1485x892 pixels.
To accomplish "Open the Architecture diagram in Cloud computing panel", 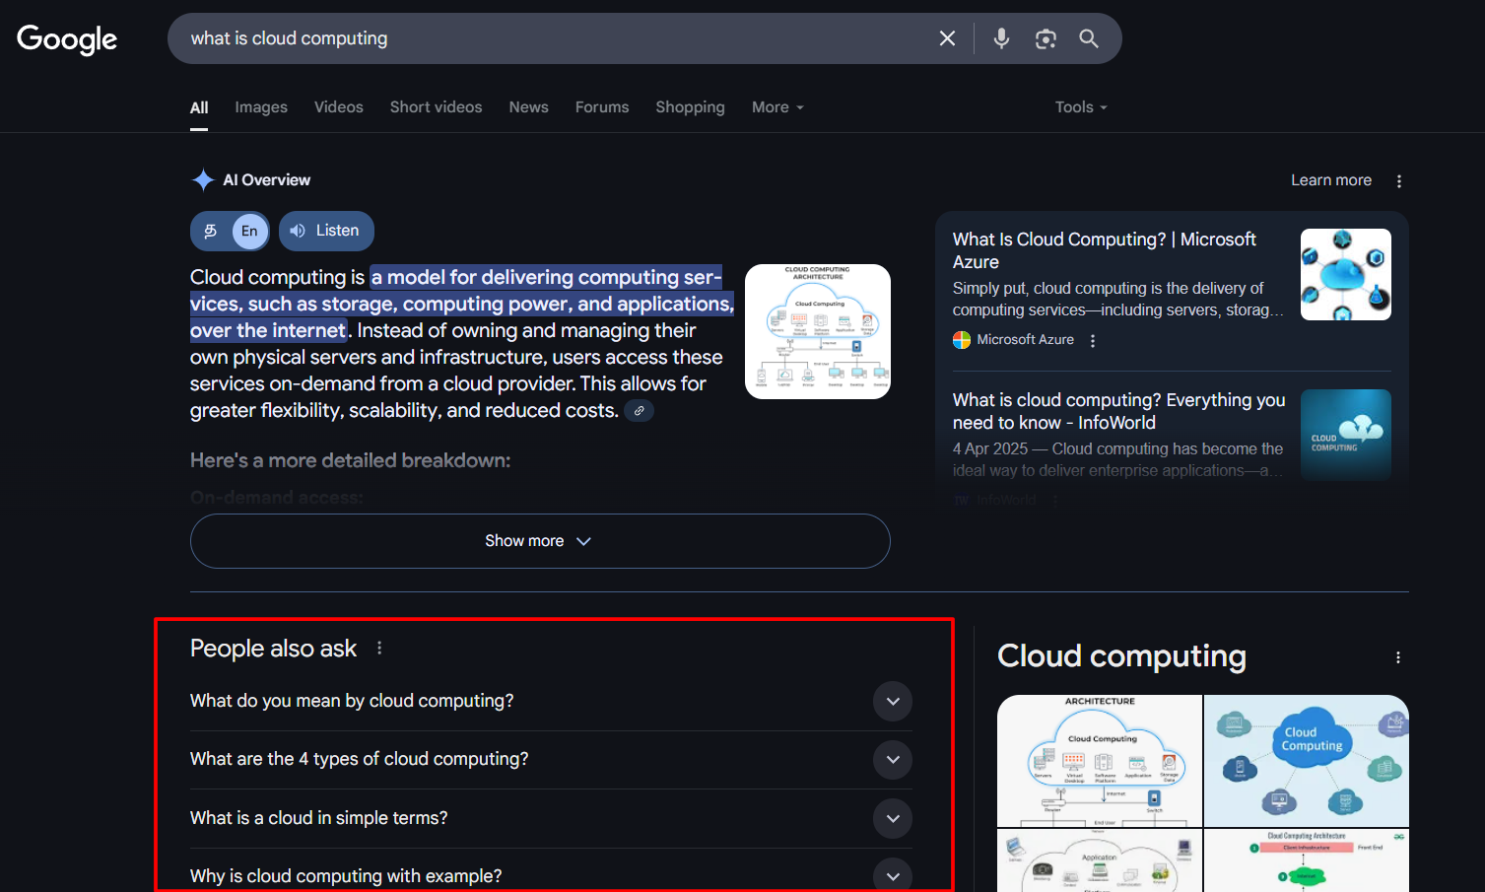I will click(x=1100, y=761).
